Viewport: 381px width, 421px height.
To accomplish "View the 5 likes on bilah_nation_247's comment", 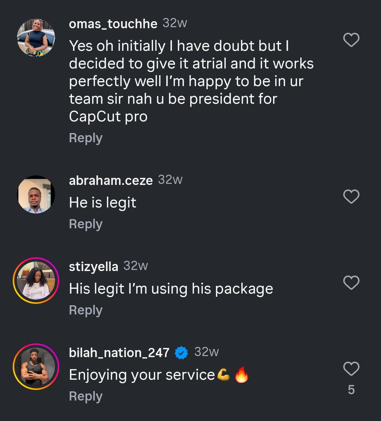I will tap(351, 390).
